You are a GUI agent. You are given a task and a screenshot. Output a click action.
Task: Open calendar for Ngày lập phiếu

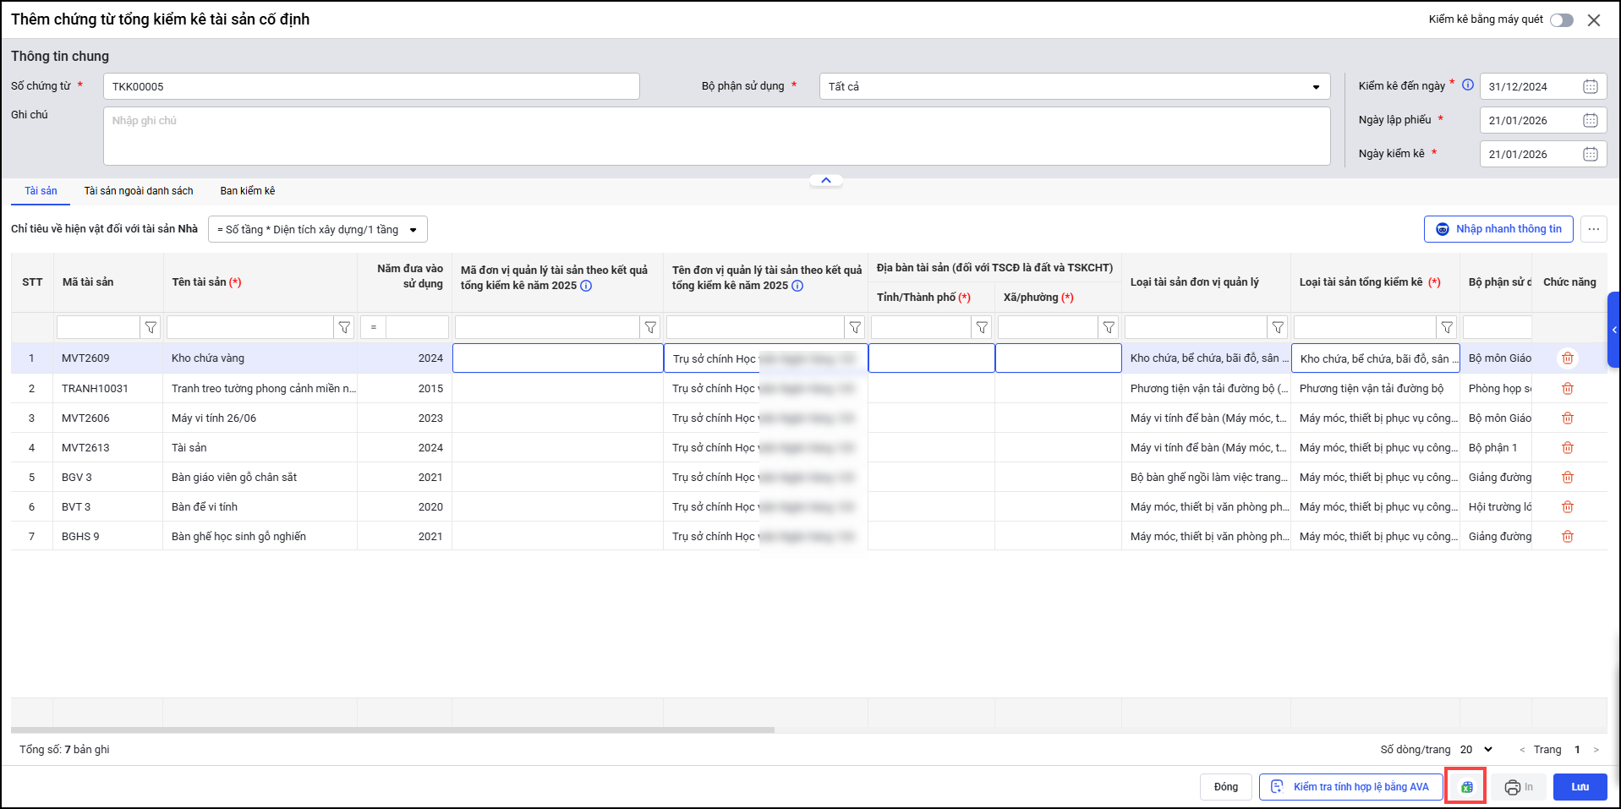(x=1590, y=120)
